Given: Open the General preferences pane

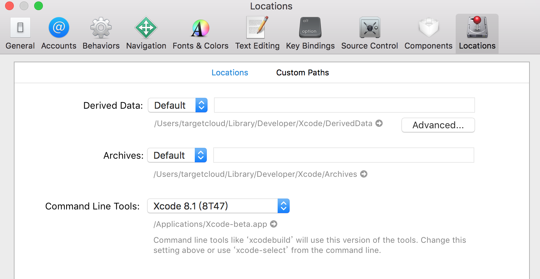Looking at the screenshot, I should pyautogui.click(x=20, y=34).
